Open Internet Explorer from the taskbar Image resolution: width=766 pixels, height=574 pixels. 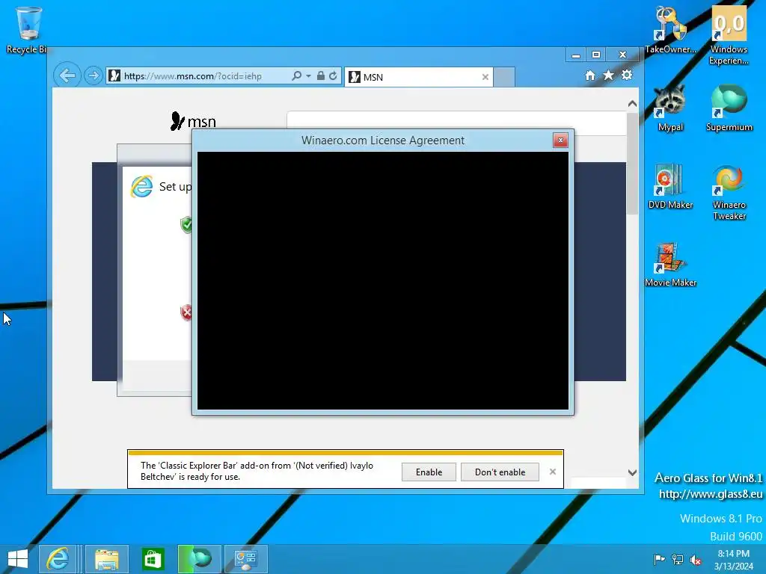pos(58,559)
